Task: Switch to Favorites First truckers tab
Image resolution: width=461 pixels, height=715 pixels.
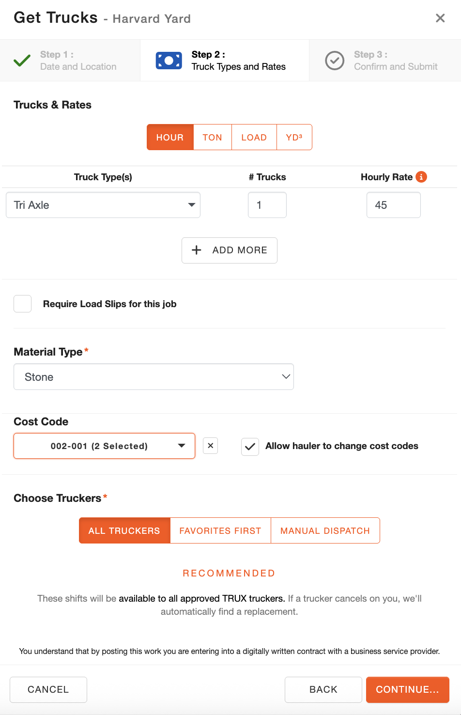Action: (220, 531)
